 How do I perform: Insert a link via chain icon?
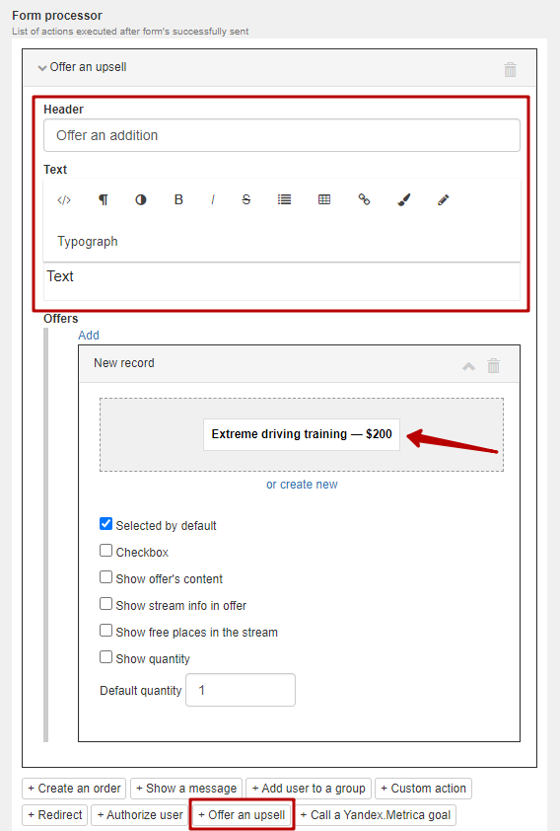(x=364, y=199)
